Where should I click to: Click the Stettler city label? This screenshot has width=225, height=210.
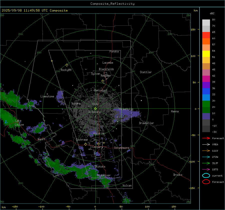146,72
